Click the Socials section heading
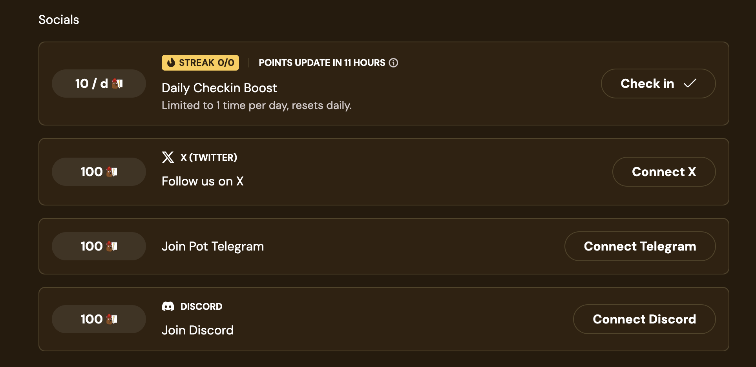The height and width of the screenshot is (367, 756). (59, 20)
